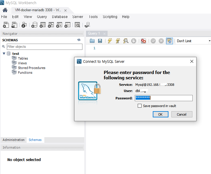Viewport: 211px width, 174px height.
Task: Open the File menu
Action: [x=4, y=17]
